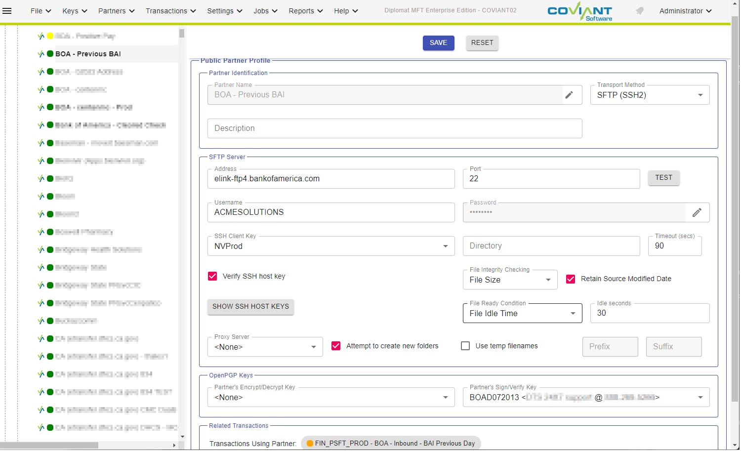Image resolution: width=741 pixels, height=452 pixels.
Task: Click the Idle seconds field
Action: (x=650, y=313)
